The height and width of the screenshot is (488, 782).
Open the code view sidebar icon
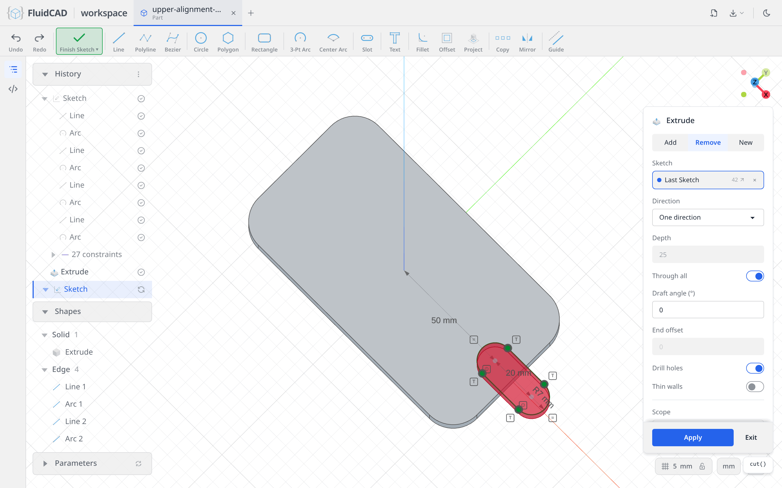point(13,89)
